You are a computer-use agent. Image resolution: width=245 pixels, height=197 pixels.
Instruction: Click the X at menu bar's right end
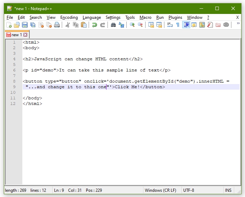click(238, 17)
